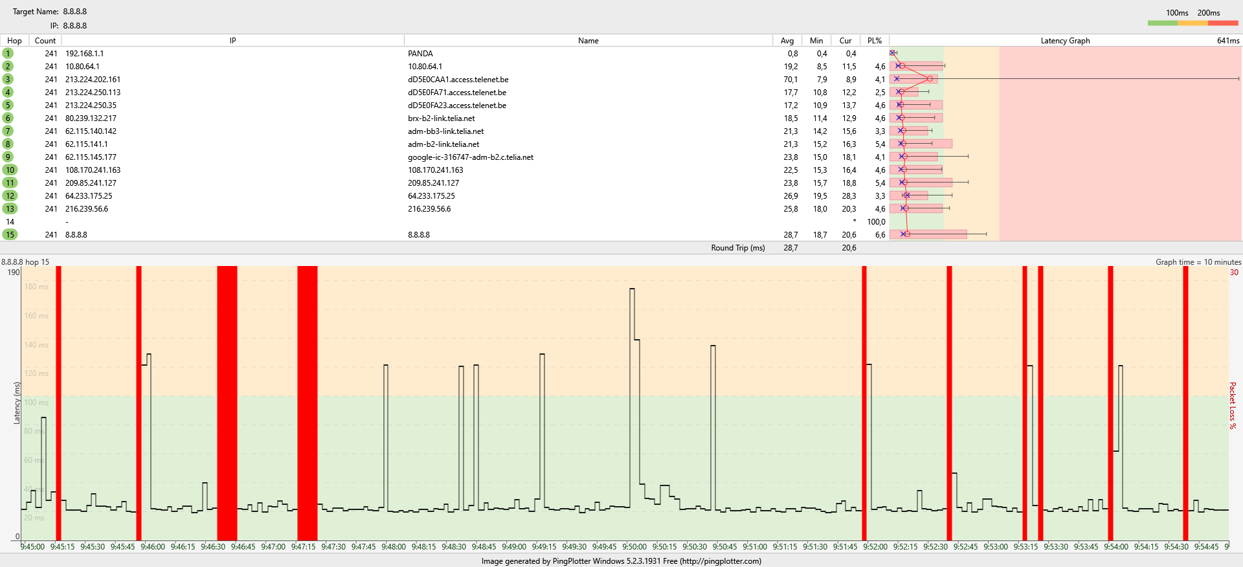This screenshot has width=1243, height=567.
Task: Sort by the Avg column header
Action: pos(787,41)
